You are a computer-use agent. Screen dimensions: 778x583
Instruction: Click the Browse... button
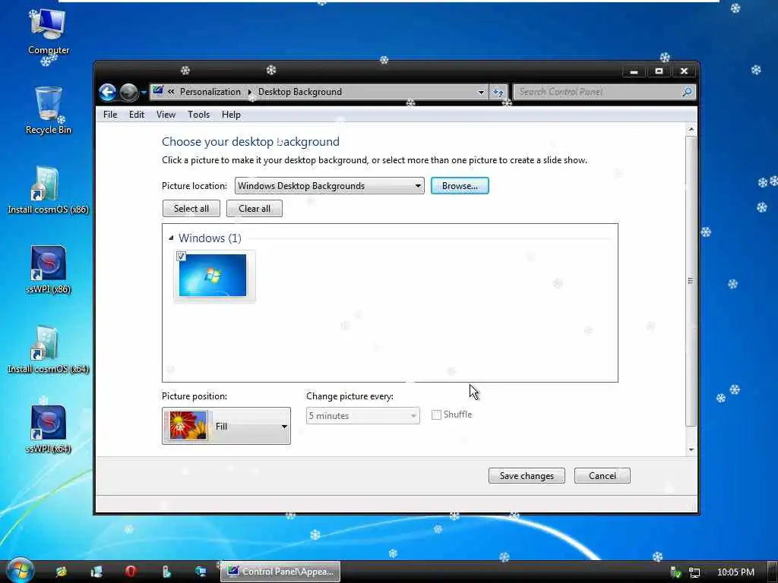pyautogui.click(x=460, y=186)
